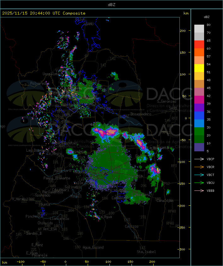Select the cyan VBCT arrow icon
This screenshot has width=223, height=266.
pyautogui.click(x=199, y=175)
